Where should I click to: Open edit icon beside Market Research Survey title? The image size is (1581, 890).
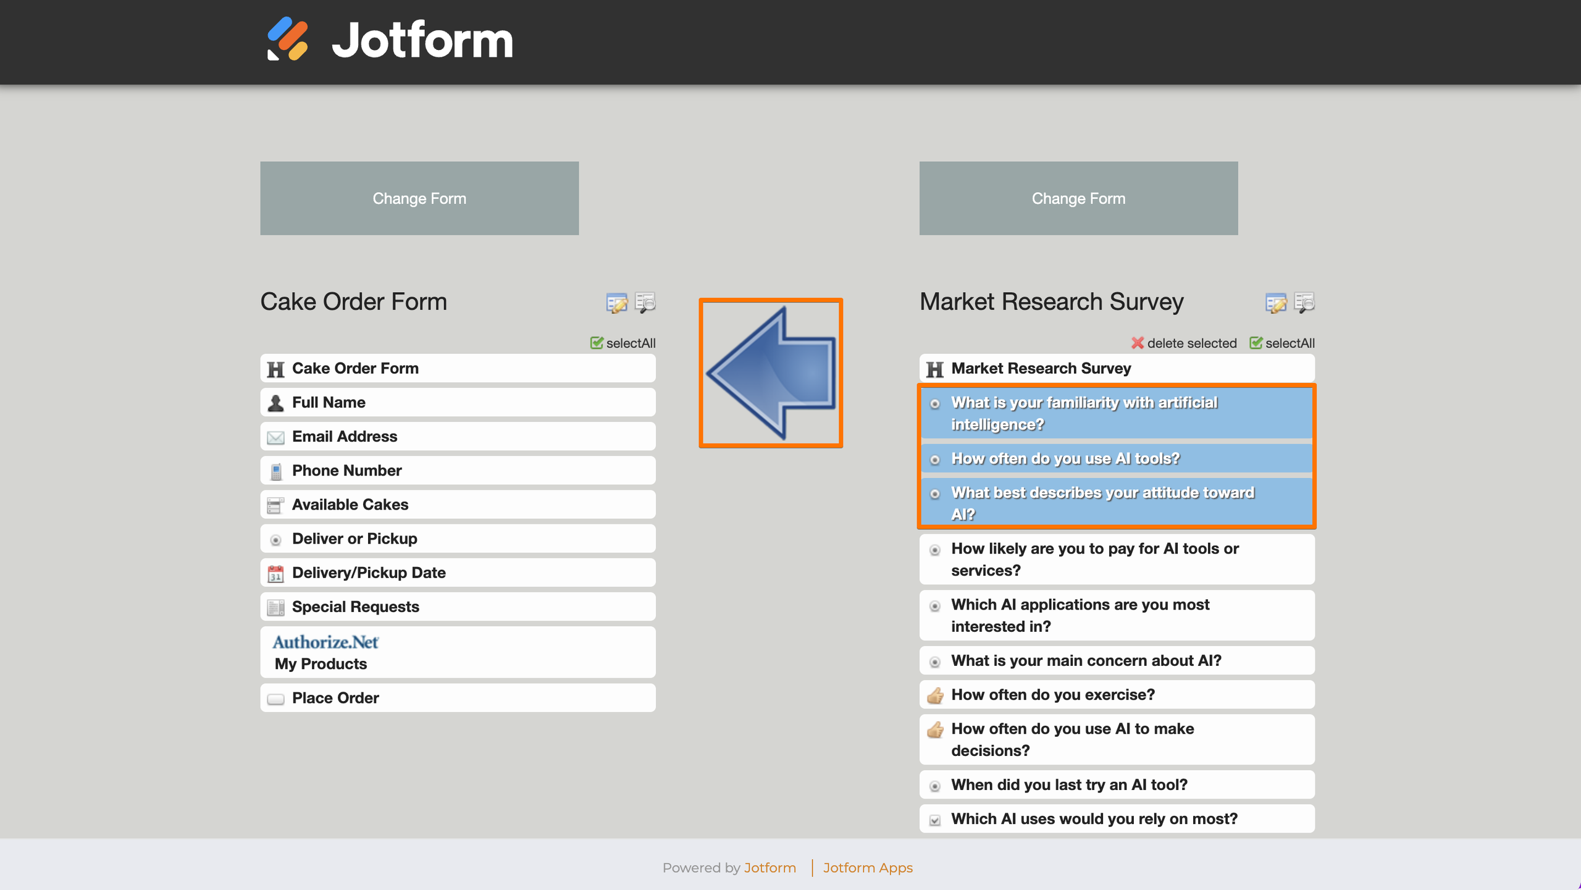coord(1276,303)
